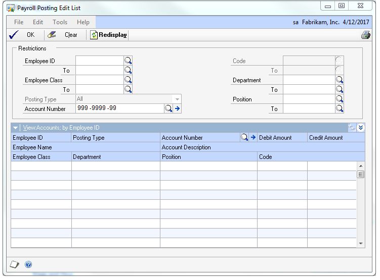The image size is (380, 280).
Task: Click the Position To input field
Action: (x=309, y=108)
